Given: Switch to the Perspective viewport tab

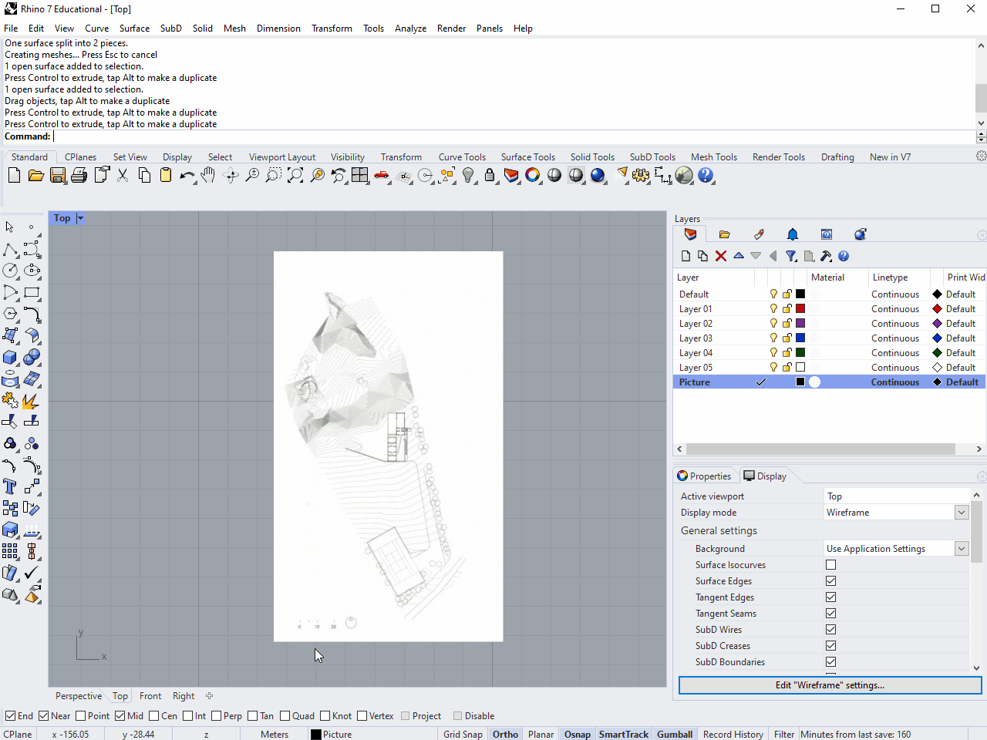Looking at the screenshot, I should (79, 696).
